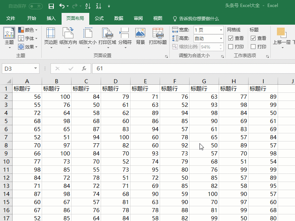Sort ascending with the A-Z icon

[88, 6]
